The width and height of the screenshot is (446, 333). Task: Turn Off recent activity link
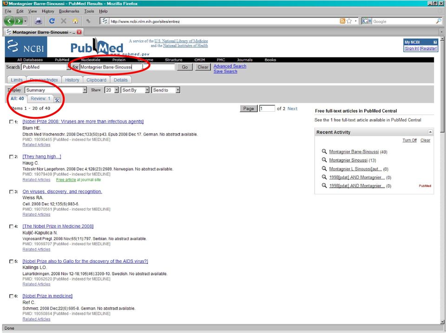click(410, 140)
